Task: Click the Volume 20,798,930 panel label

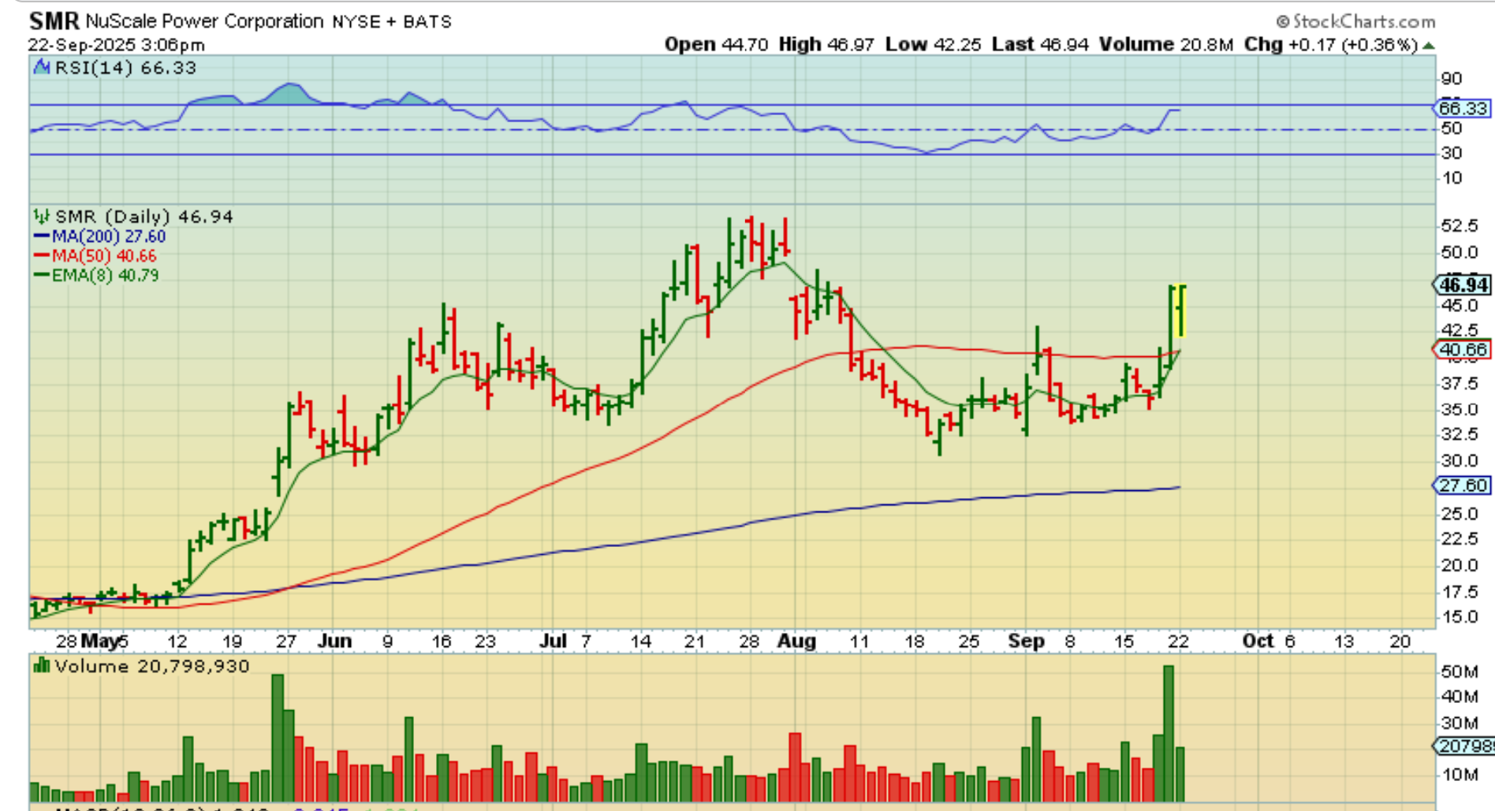Action: coord(152,667)
